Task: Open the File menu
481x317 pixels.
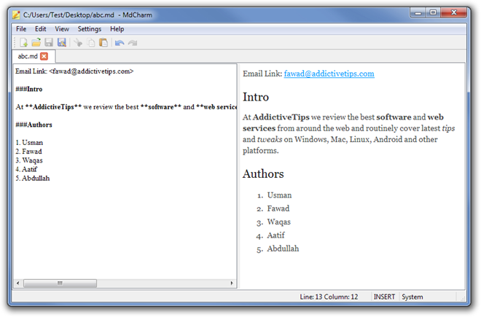Action: 21,29
